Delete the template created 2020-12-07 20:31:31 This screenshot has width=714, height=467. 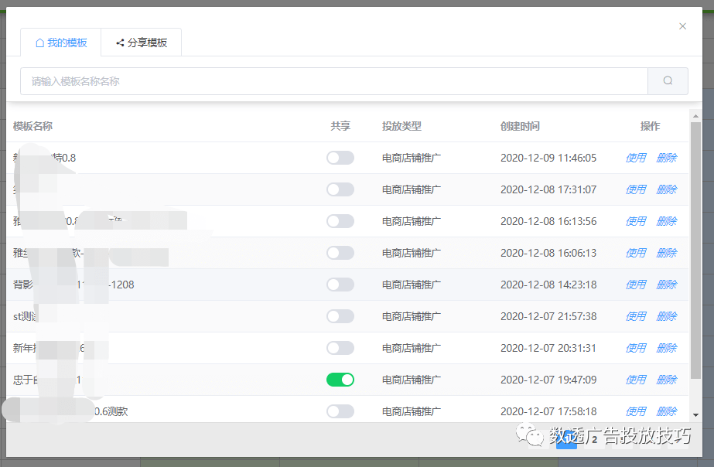666,348
